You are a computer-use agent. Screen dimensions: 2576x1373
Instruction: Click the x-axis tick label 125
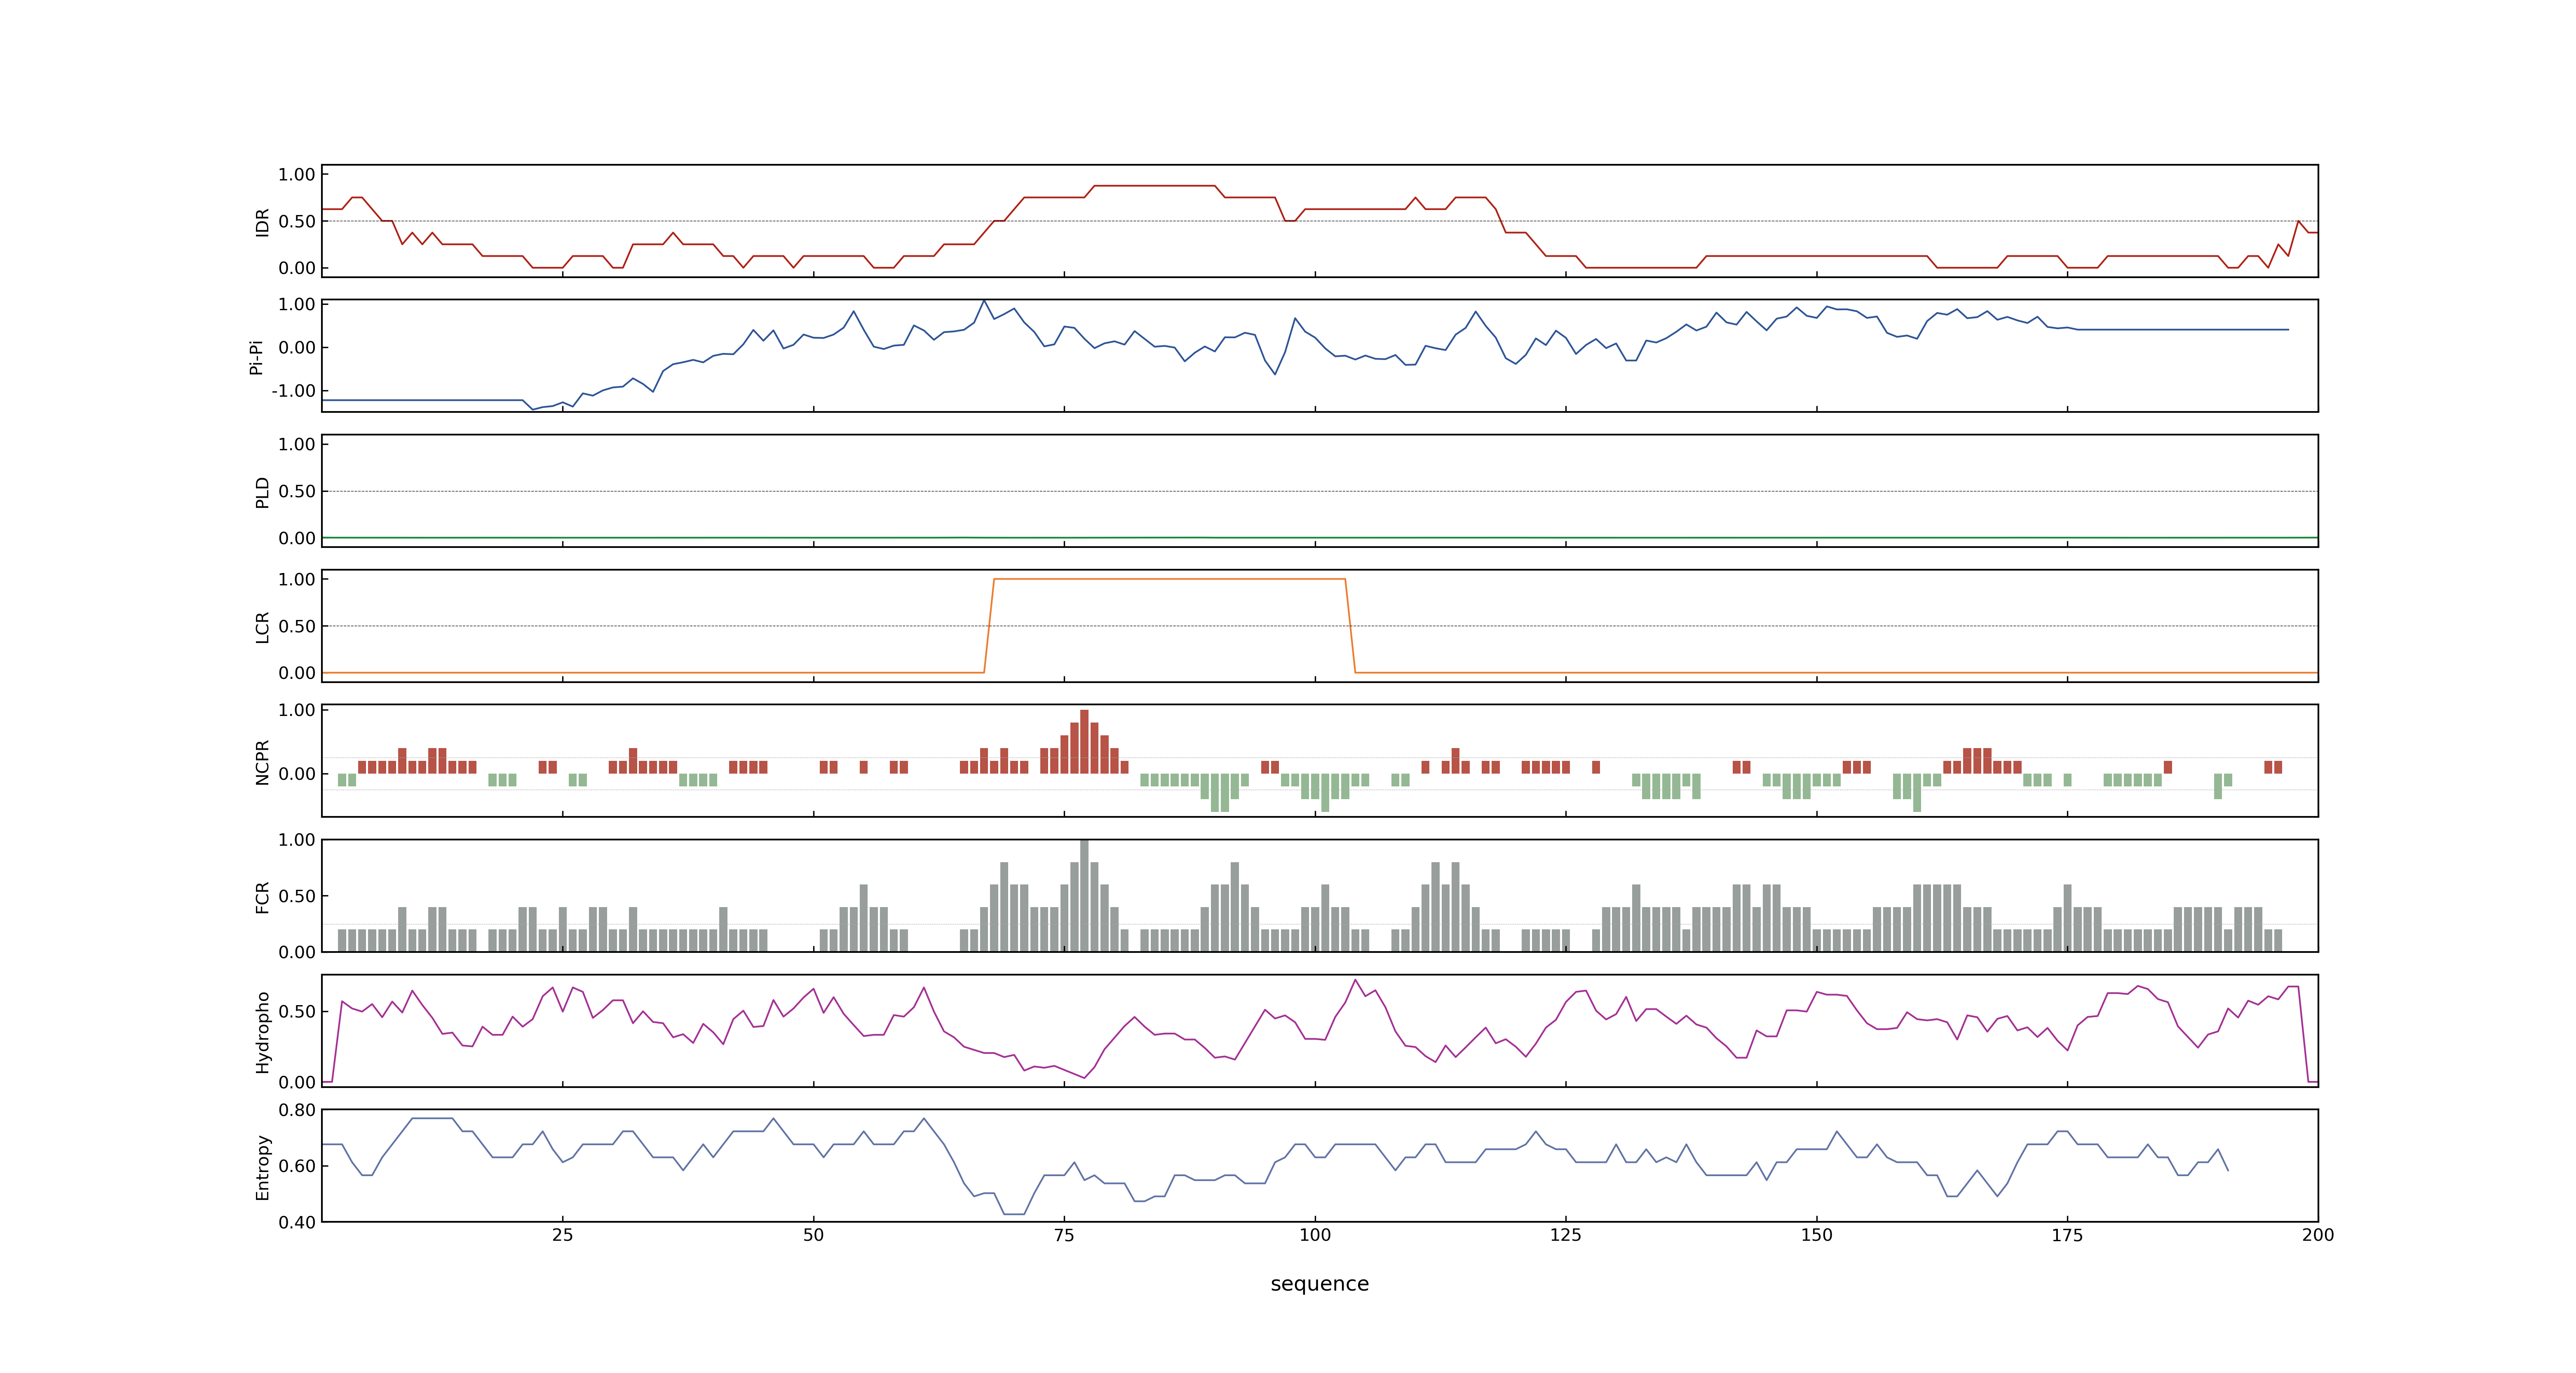coord(1566,1235)
